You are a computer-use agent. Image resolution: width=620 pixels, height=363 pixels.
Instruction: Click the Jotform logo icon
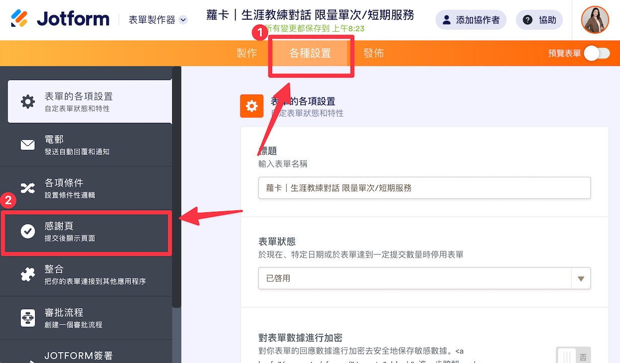20,20
